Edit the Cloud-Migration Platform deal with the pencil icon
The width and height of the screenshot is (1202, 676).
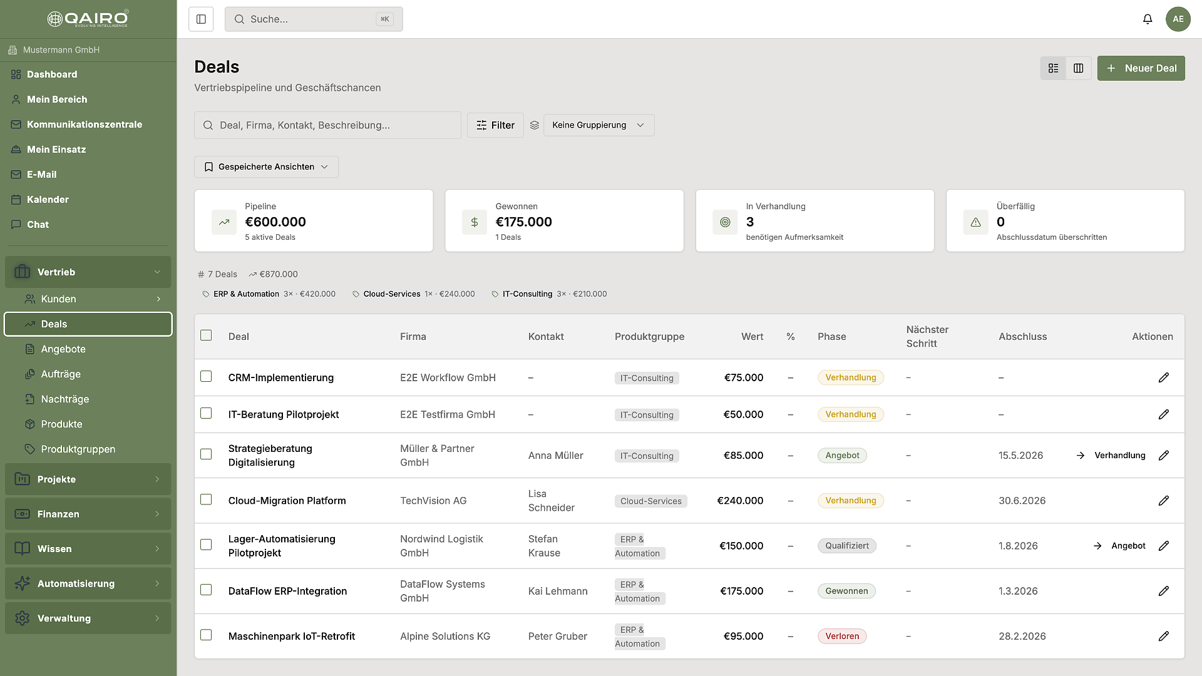click(1164, 501)
